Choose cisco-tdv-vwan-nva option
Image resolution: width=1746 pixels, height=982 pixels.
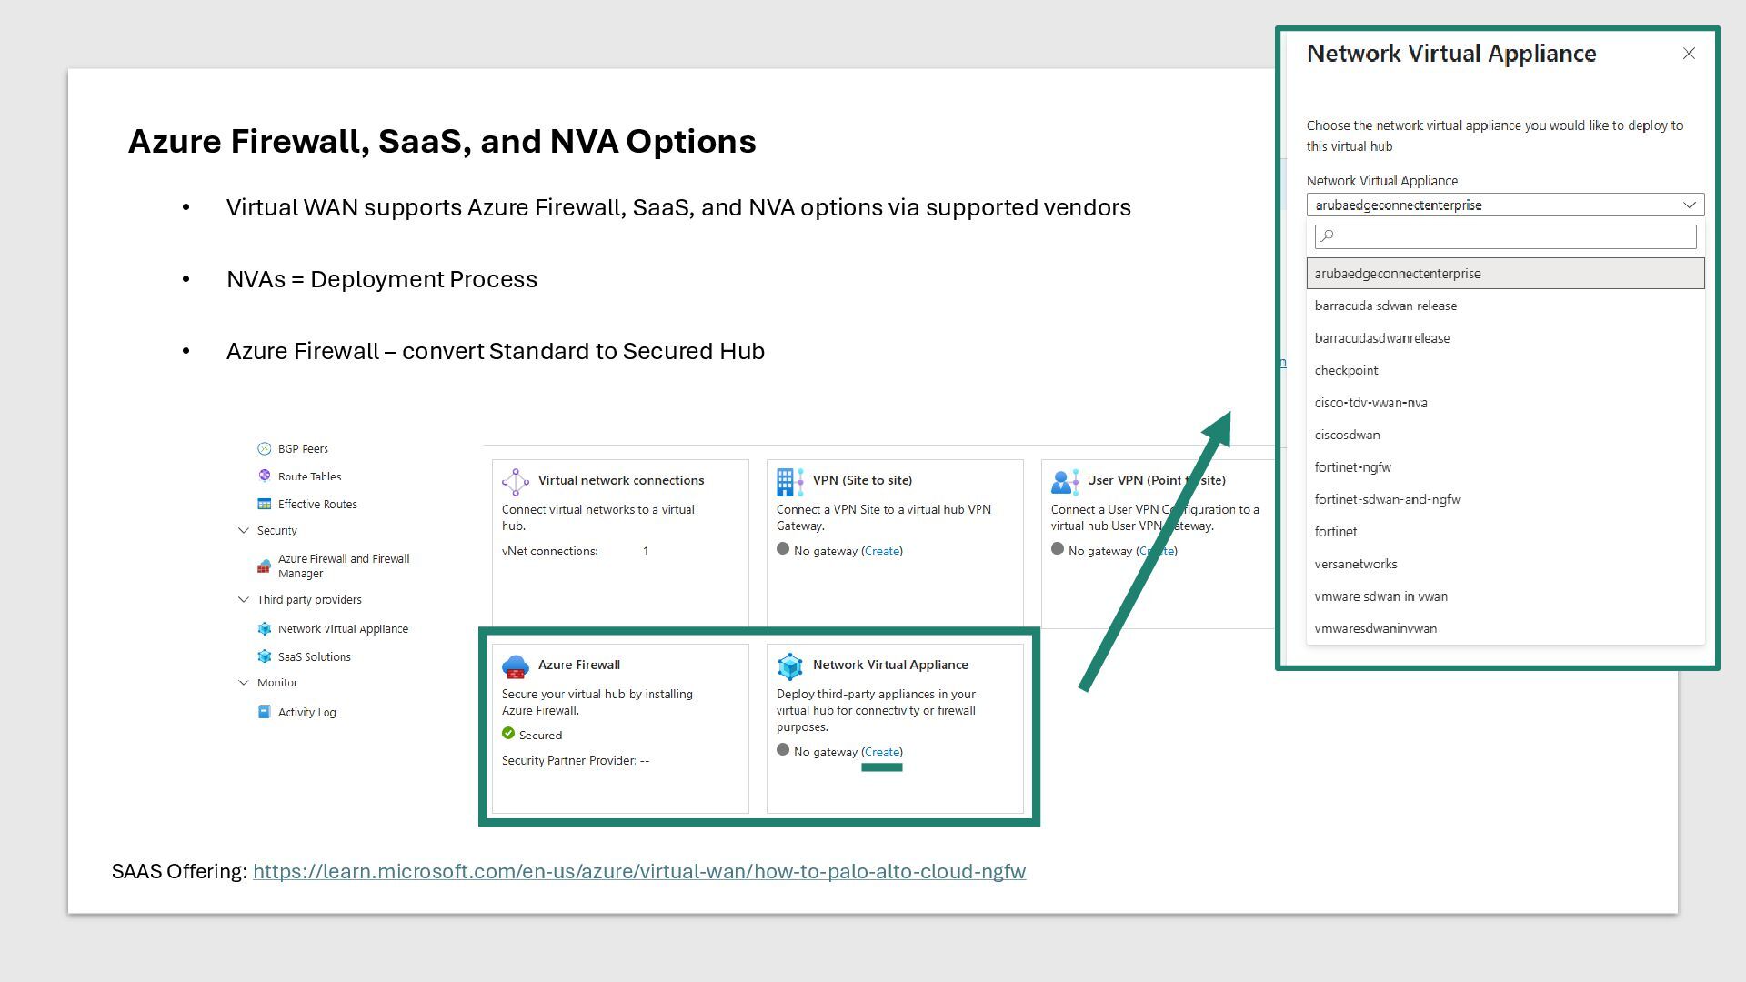click(1506, 403)
